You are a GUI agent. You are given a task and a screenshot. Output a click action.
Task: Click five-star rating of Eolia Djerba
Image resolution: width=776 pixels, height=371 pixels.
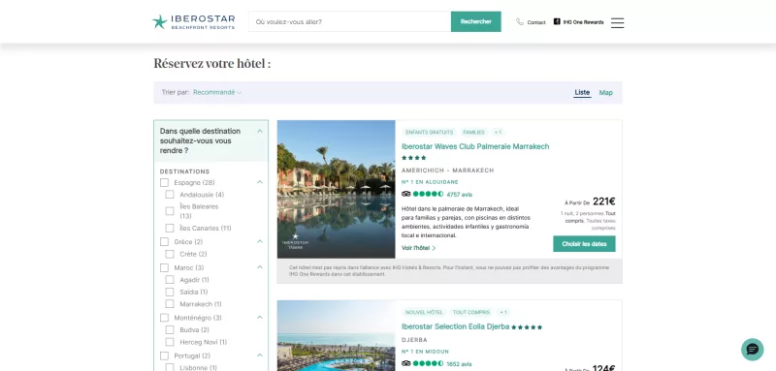coord(527,327)
